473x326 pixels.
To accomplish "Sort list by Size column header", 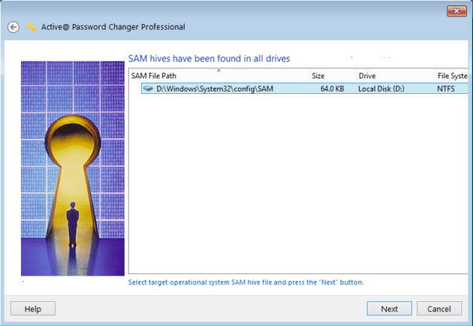I will pyautogui.click(x=333, y=76).
